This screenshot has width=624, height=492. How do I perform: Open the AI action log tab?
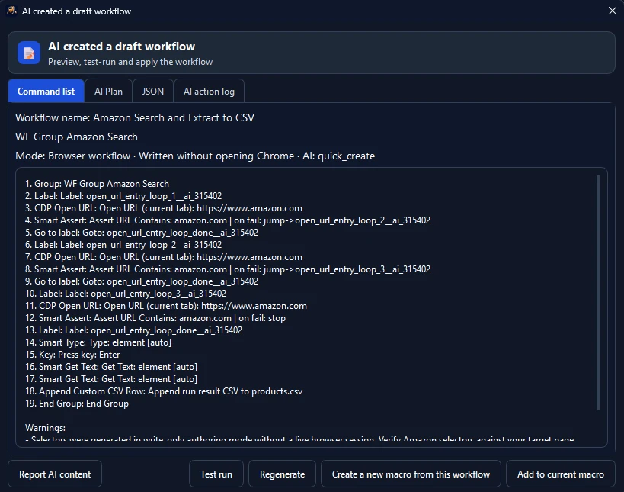click(x=209, y=92)
